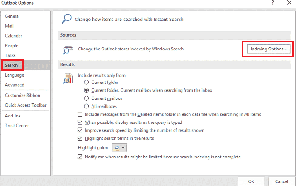
Task: Open the Trust Center category
Action: [16, 125]
